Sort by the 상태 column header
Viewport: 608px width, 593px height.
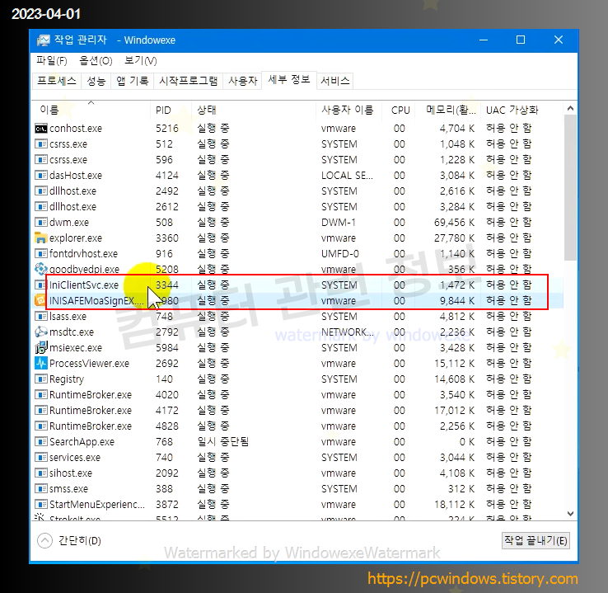click(x=253, y=111)
